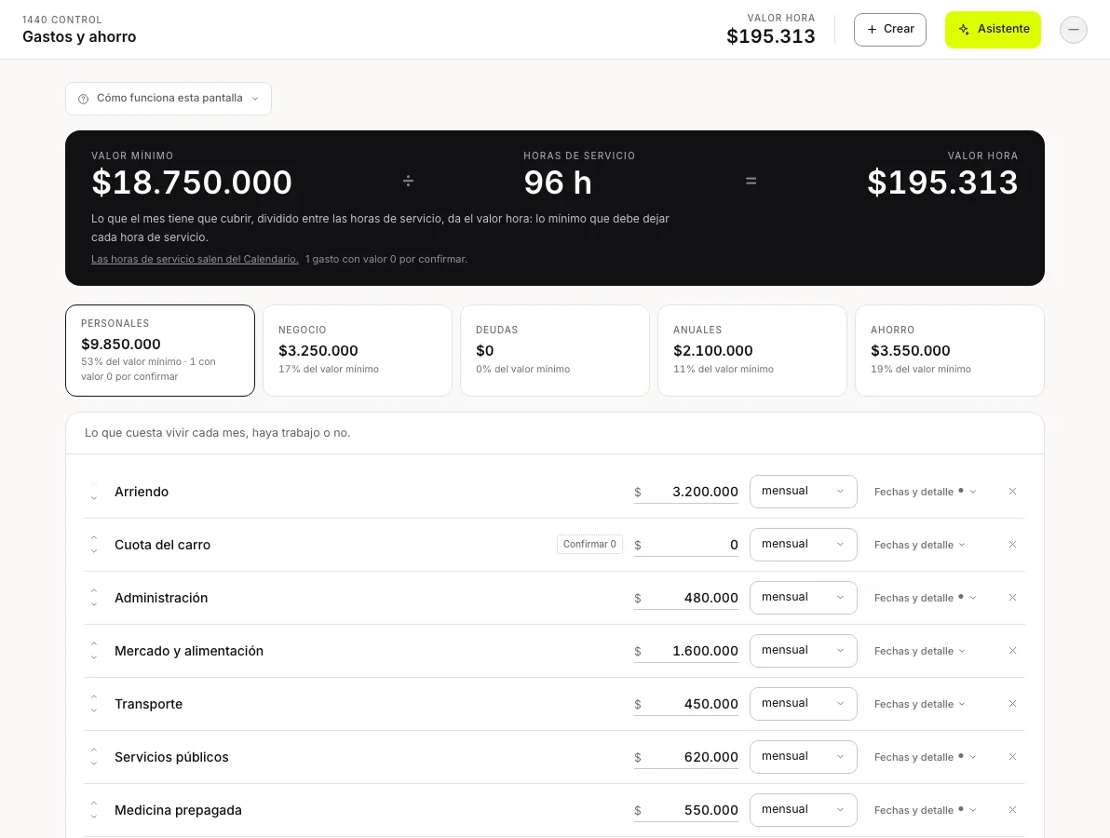Click the Crear button
The width and height of the screenshot is (1110, 838).
(890, 30)
